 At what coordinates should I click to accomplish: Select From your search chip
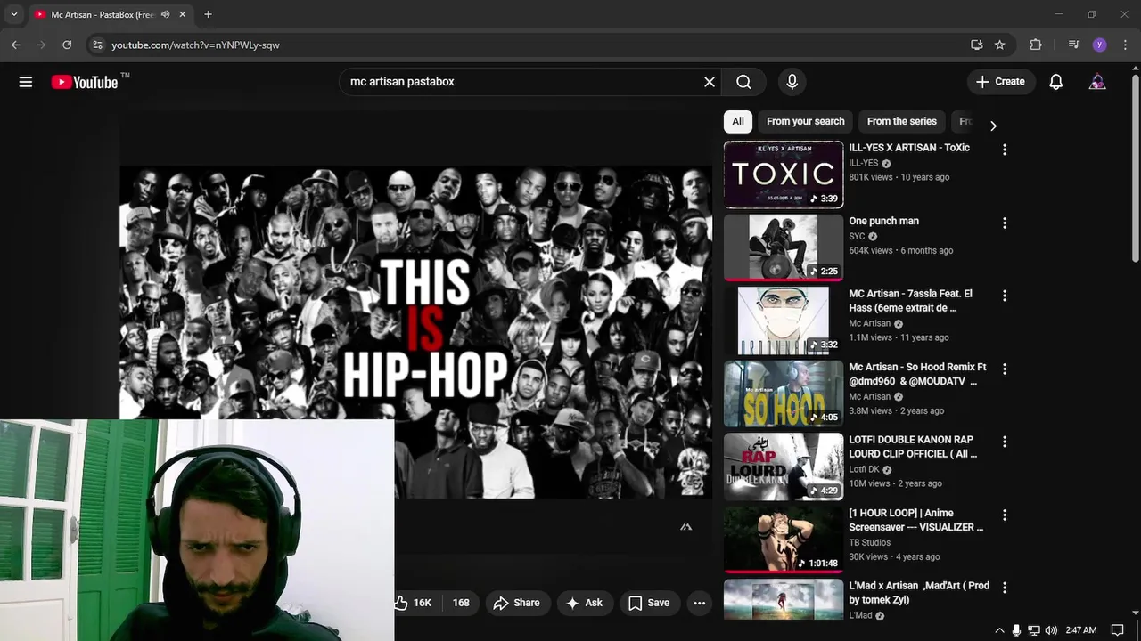pos(805,121)
